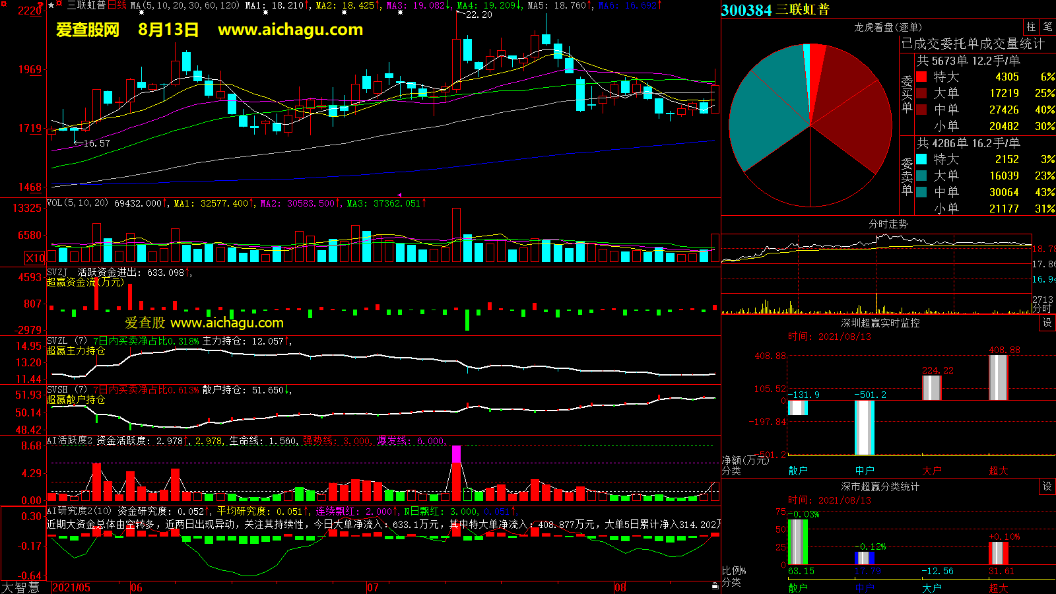Screen dimensions: 1056x594
Task: Click the 设 settings button in 深圳超赢实时监控
Action: 1047,323
